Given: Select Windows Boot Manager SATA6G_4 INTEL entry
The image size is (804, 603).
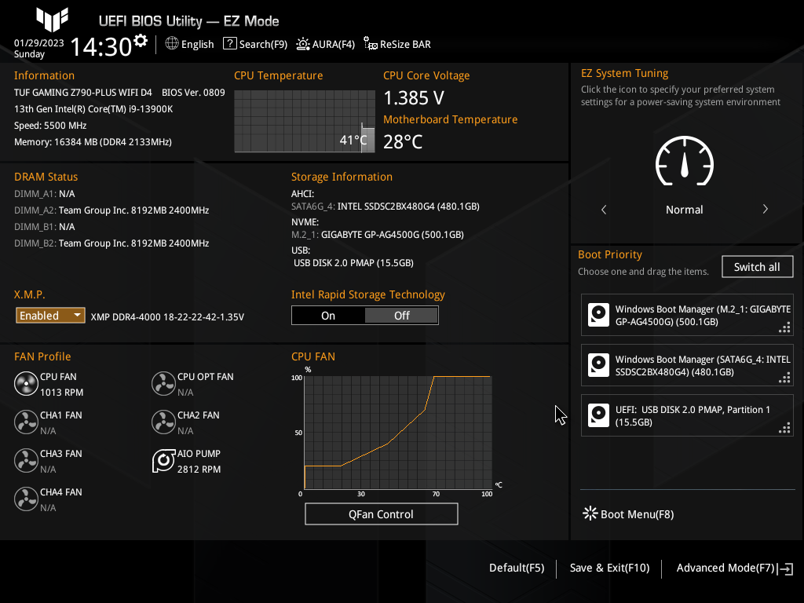Looking at the screenshot, I should 687,365.
